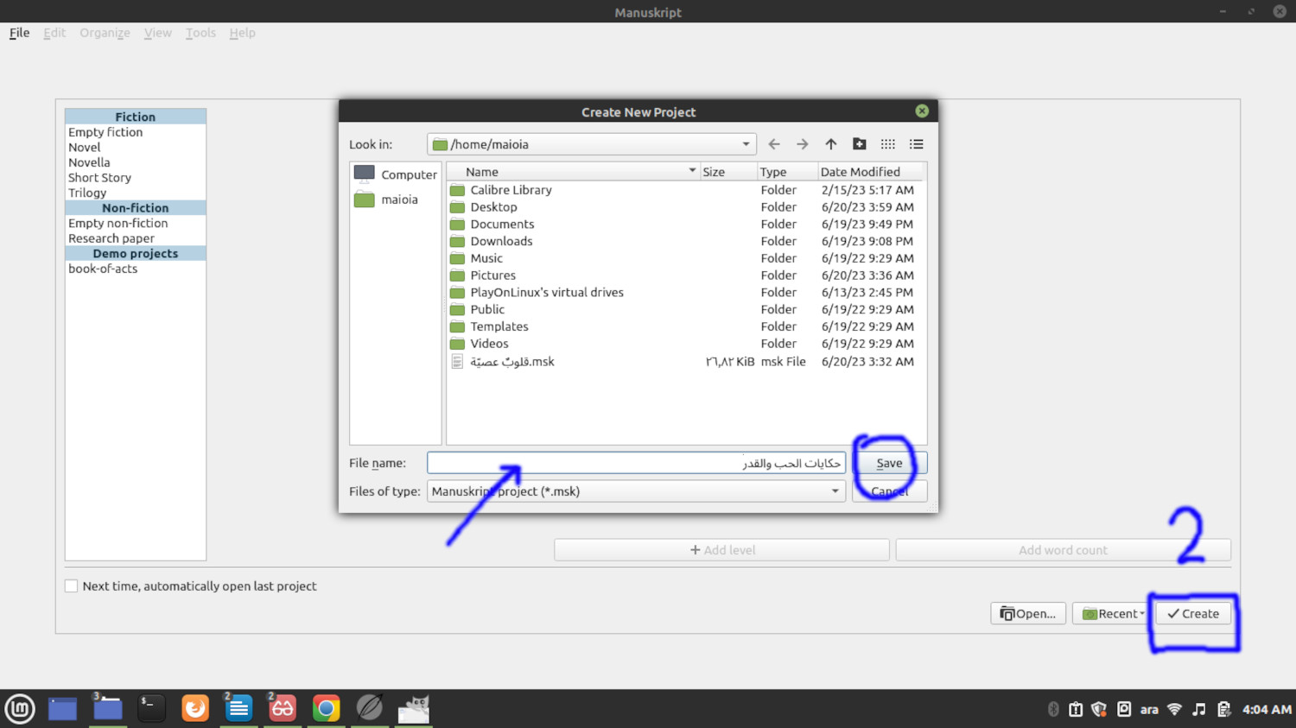Show the Wi-Fi network indicator menu
This screenshot has width=1296, height=728.
[1174, 709]
